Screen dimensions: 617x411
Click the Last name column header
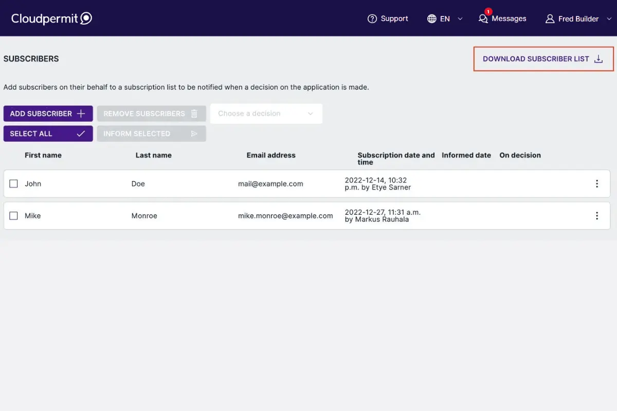[x=154, y=155]
